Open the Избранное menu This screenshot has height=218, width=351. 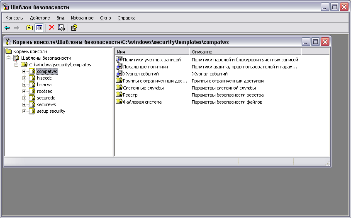click(x=82, y=18)
